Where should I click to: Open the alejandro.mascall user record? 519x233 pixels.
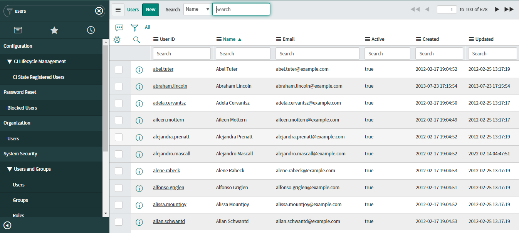click(171, 154)
